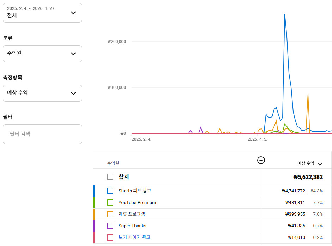Click the sort descending arrow beside 예상 수익
The width and height of the screenshot is (332, 246).
point(320,163)
